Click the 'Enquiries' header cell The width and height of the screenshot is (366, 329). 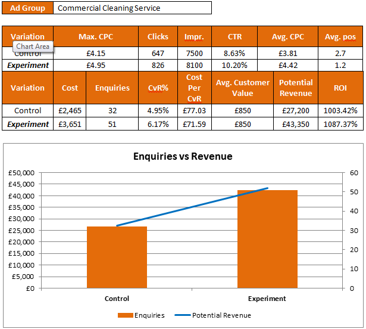click(x=112, y=88)
